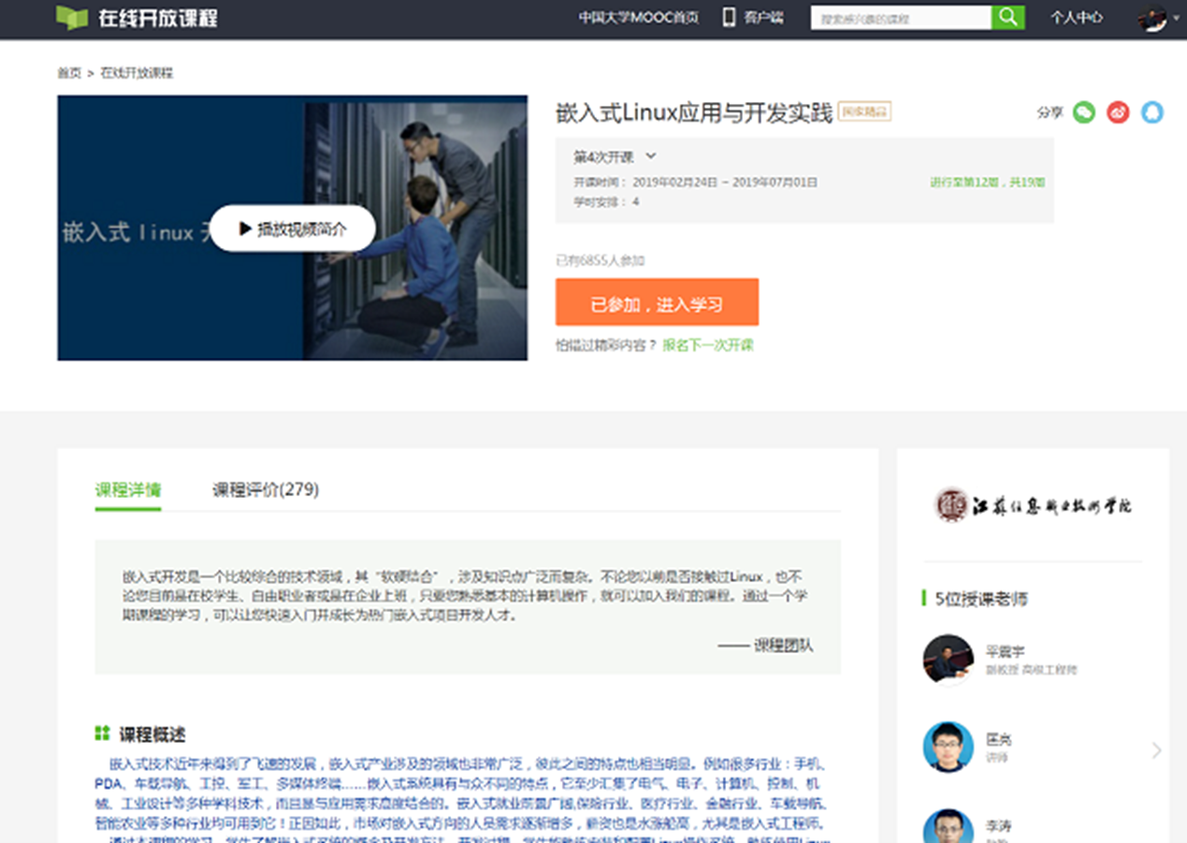Play the course intro video
The height and width of the screenshot is (843, 1187).
coord(292,228)
